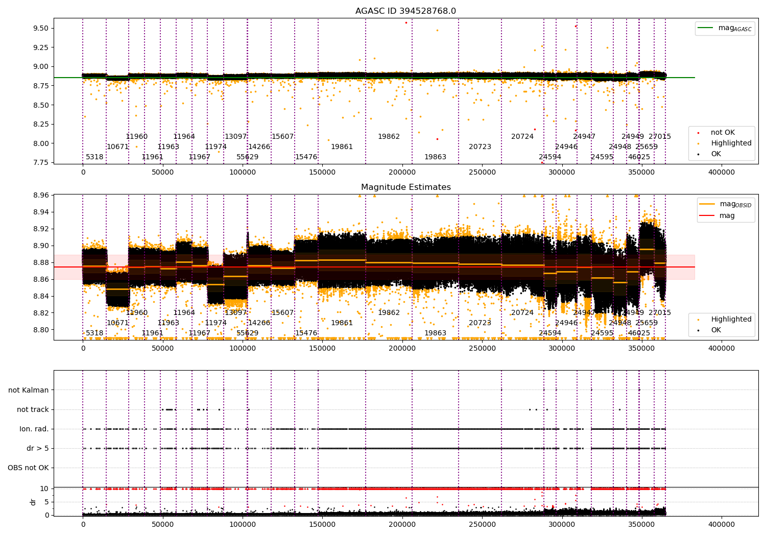Click the 50000 x-axis tick in bottom plot
The height and width of the screenshot is (536, 766).
click(163, 524)
